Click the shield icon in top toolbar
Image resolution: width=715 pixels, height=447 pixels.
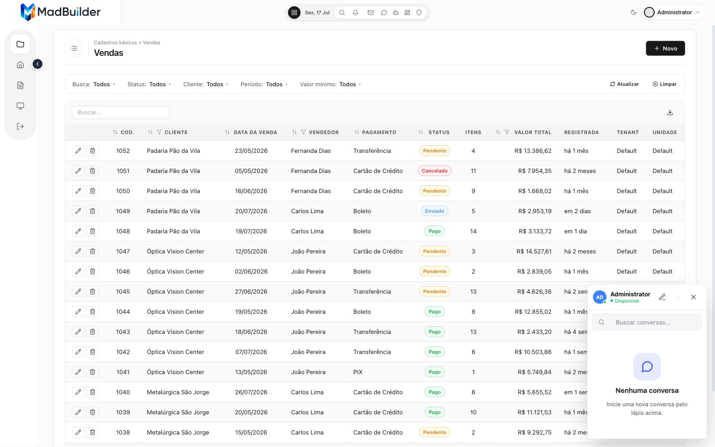pyautogui.click(x=419, y=13)
